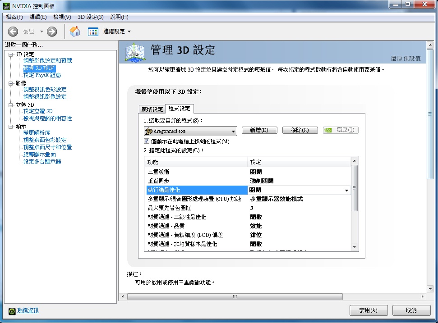438x323 pixels.
Task: Click the settings list scrollbar thumb
Action: (x=354, y=188)
